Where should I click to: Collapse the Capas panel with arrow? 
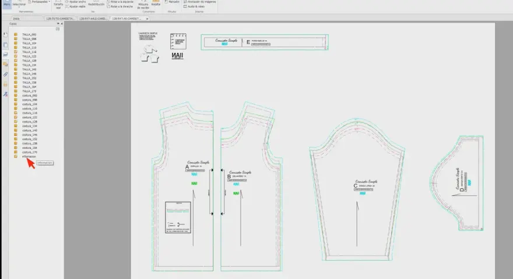tap(62, 23)
